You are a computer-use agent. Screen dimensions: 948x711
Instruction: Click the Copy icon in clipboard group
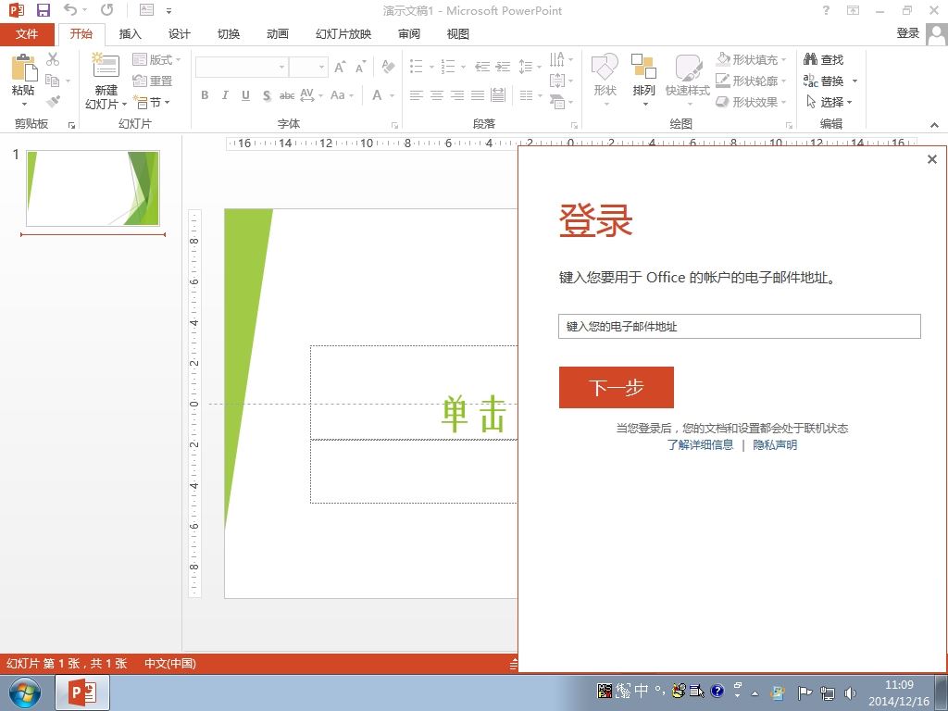pyautogui.click(x=53, y=80)
